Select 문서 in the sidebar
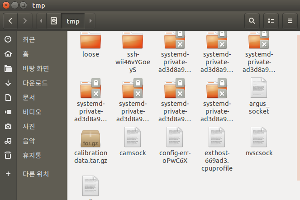Viewport: 300px width, 200px height. tap(29, 97)
